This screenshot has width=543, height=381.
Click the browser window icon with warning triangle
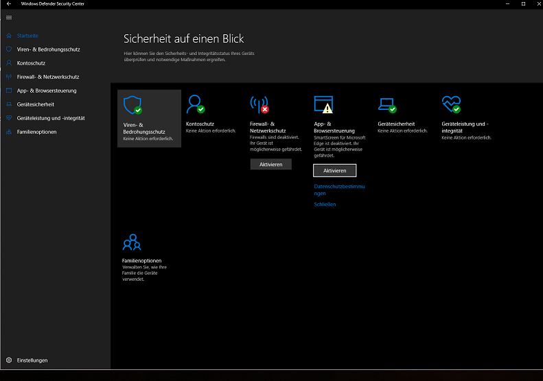tap(323, 104)
